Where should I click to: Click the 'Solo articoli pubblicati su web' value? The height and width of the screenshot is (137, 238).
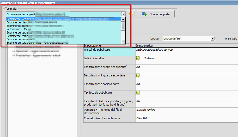click(x=154, y=50)
